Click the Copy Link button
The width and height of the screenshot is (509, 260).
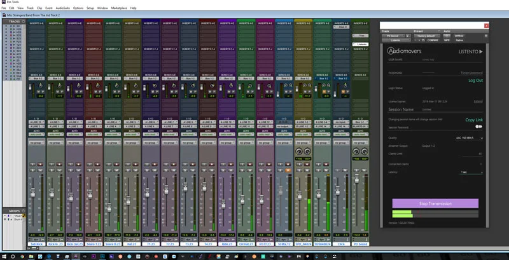point(474,120)
